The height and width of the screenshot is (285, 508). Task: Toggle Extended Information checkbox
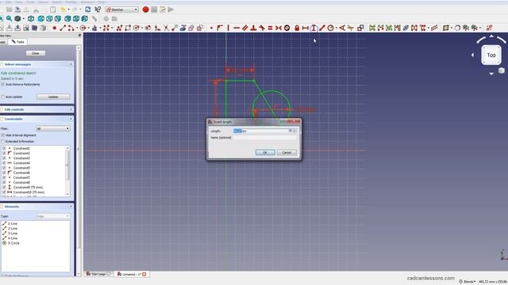[x=3, y=142]
